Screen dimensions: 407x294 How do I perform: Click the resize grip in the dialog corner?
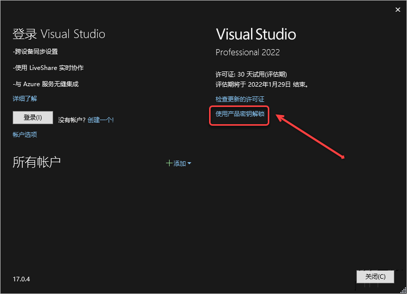[403, 290]
